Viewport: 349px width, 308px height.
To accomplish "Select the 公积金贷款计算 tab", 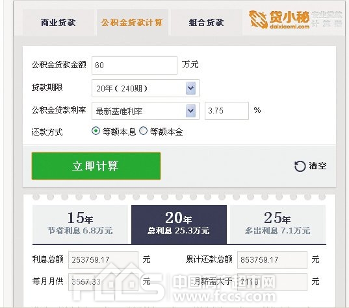I will [x=132, y=23].
